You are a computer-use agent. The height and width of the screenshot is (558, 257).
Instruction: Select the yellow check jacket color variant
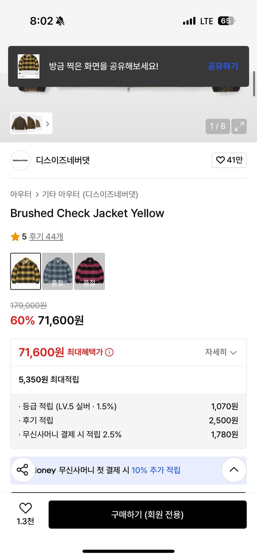25,271
